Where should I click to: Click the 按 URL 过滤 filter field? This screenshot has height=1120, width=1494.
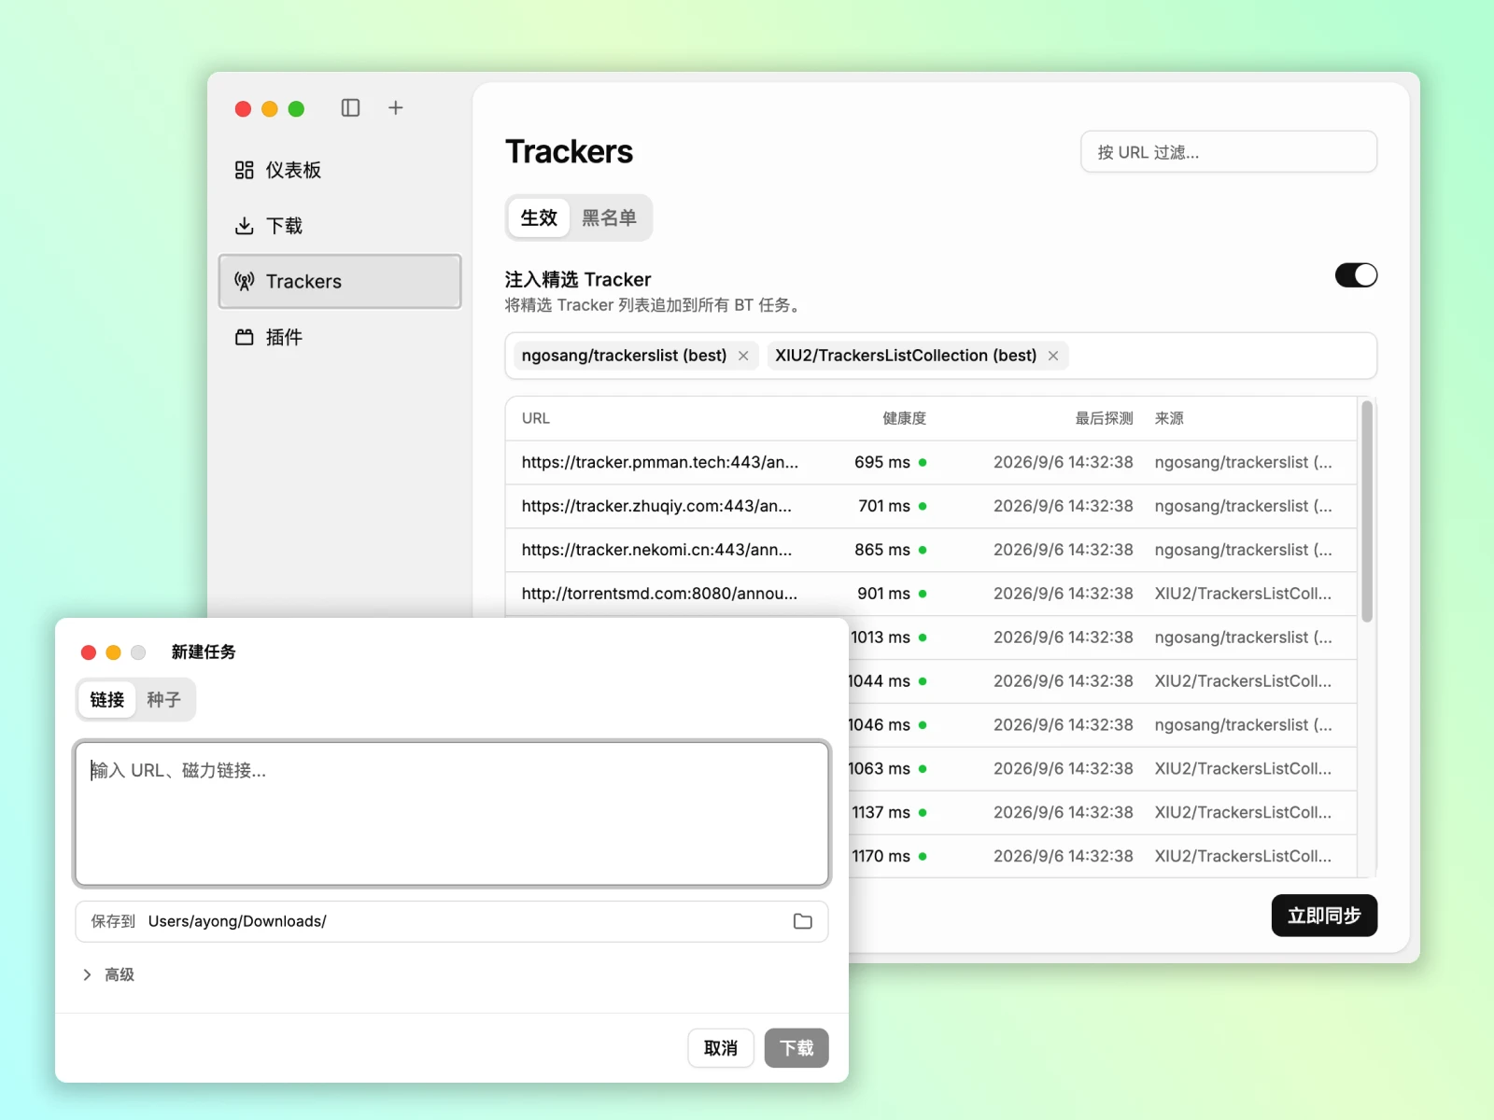1229,152
